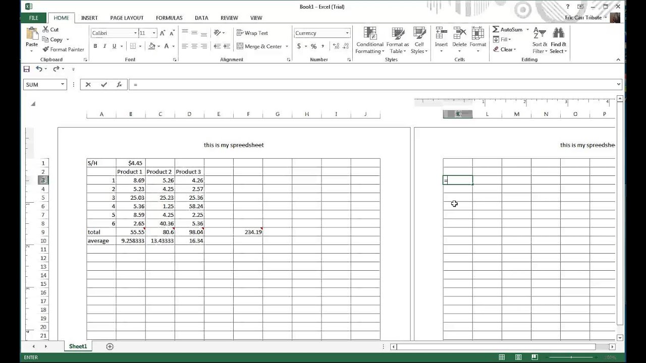Switch to the FORMULAS ribbon tab

pyautogui.click(x=169, y=18)
